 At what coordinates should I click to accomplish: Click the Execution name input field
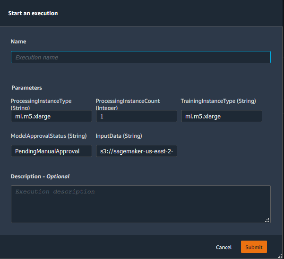pos(140,57)
